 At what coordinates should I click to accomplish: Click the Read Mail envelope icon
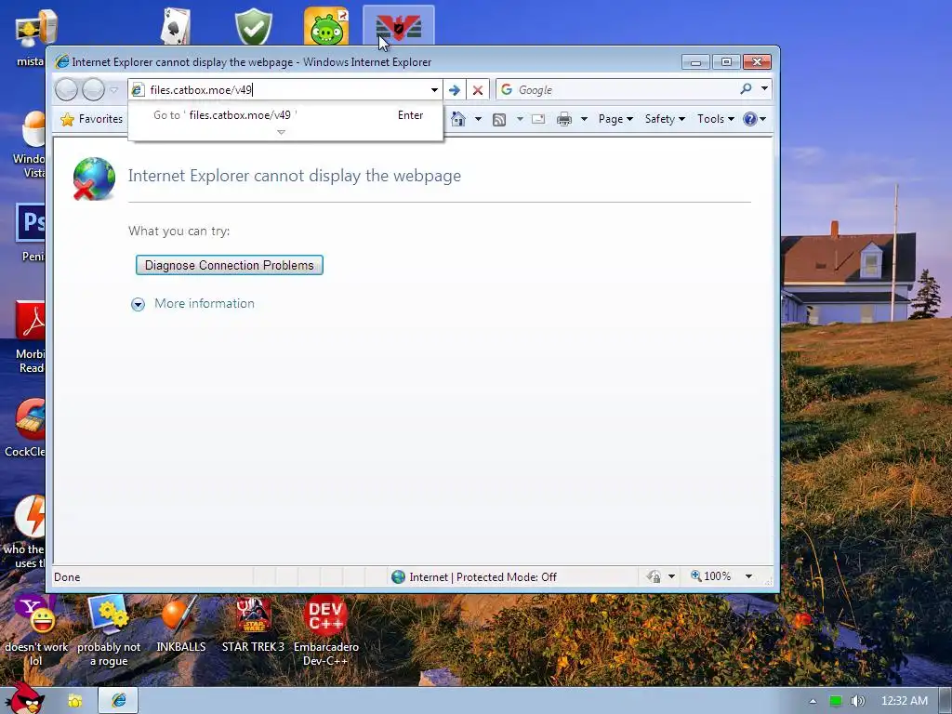coord(538,119)
